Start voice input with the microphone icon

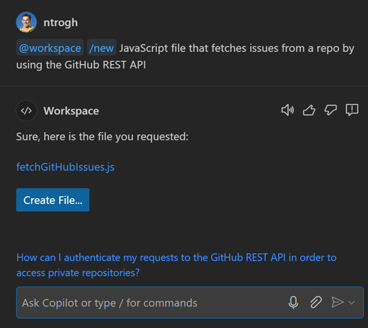click(x=294, y=302)
